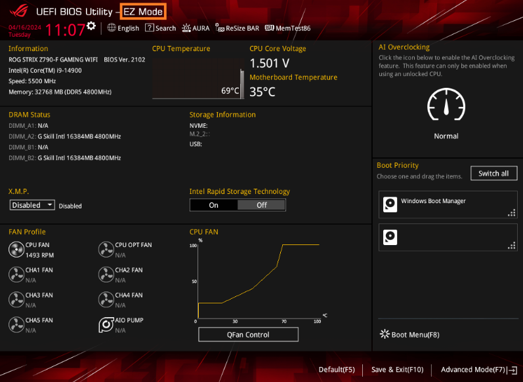Click the 1493 RPM CPU fan speed
Screen dimensions: 523x382
coord(39,255)
